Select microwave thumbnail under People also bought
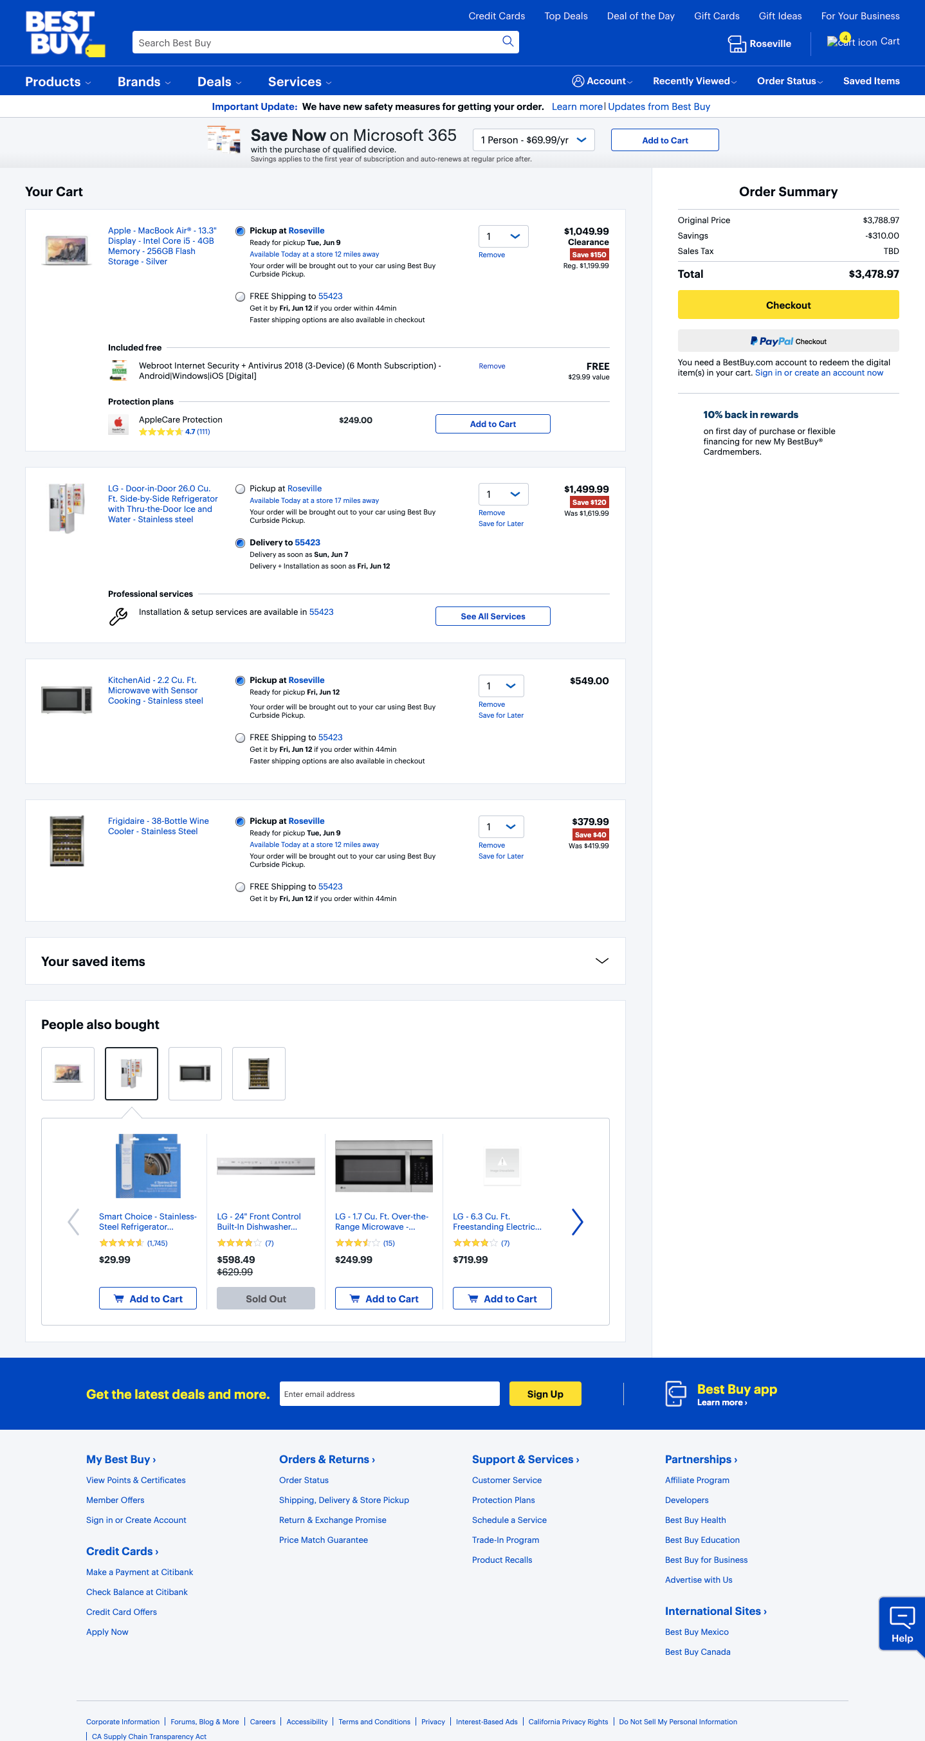This screenshot has width=925, height=1741. pyautogui.click(x=195, y=1073)
